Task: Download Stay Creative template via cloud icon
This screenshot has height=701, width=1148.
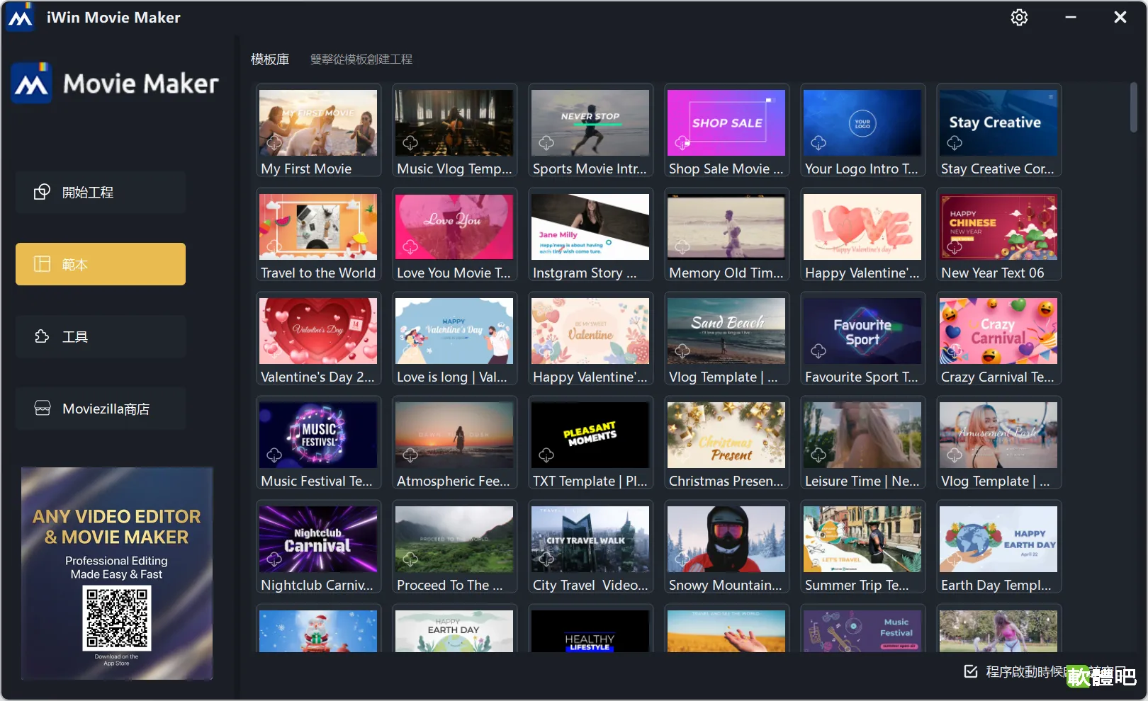Action: (955, 143)
